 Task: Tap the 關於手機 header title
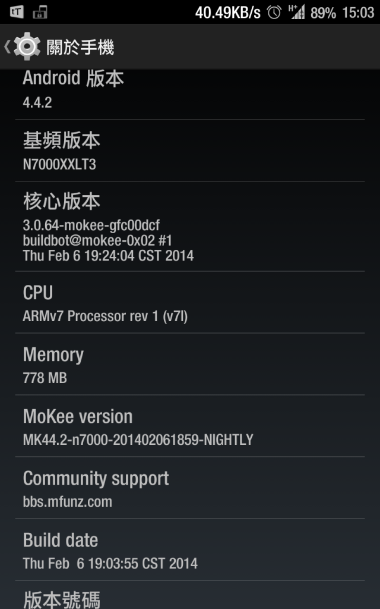pyautogui.click(x=80, y=47)
